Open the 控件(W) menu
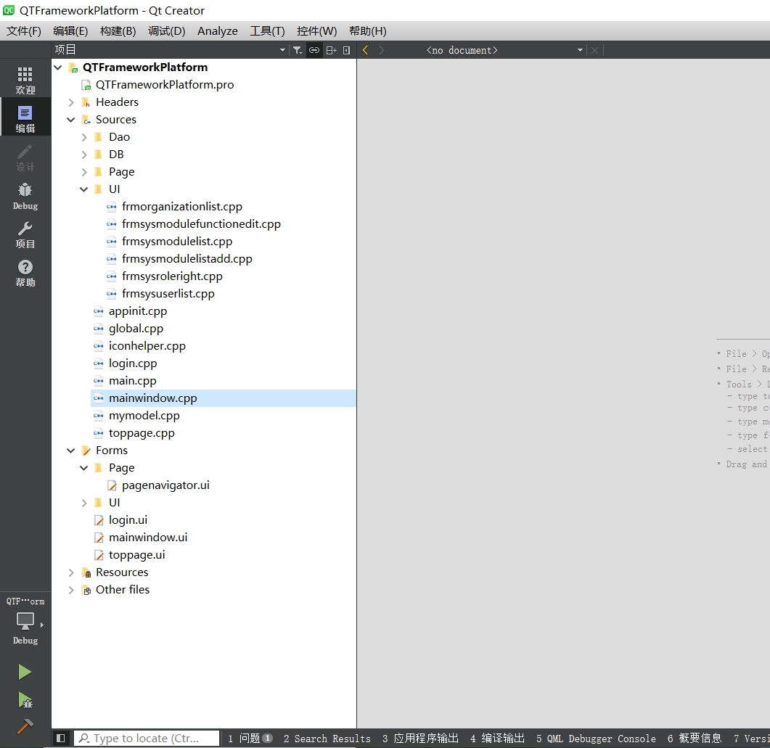 [316, 31]
